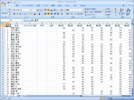Click the zoom slider in status bar
Image resolution: width=134 pixels, height=100 pixels.
pyautogui.click(x=122, y=98)
